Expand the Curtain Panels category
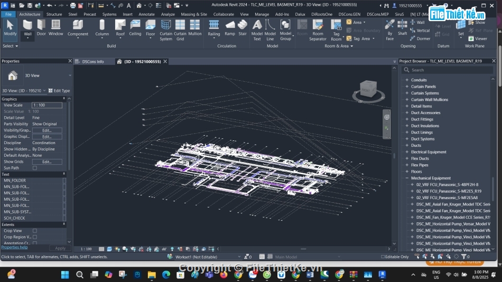Screen dimensions: 502x282 (x=407, y=87)
